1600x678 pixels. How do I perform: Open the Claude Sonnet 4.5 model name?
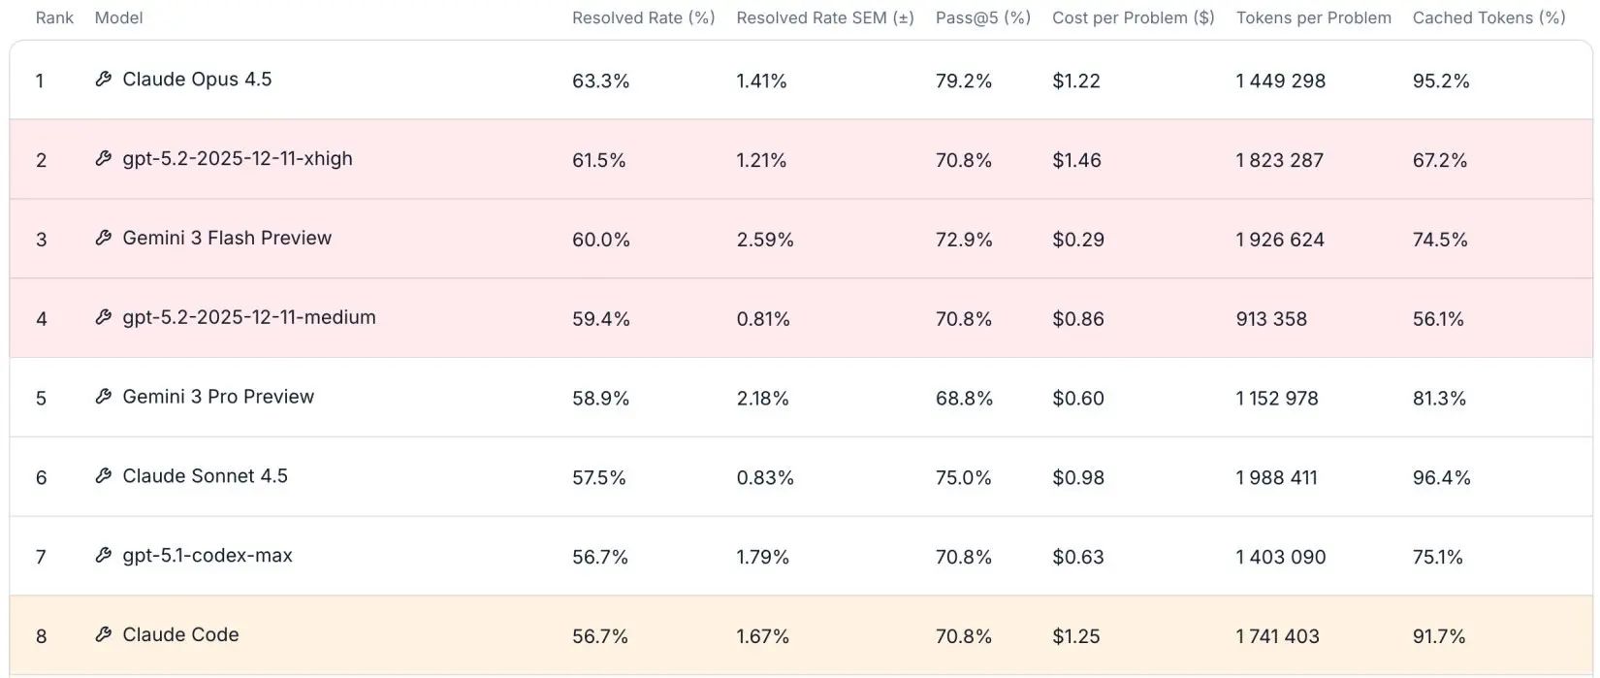point(205,476)
